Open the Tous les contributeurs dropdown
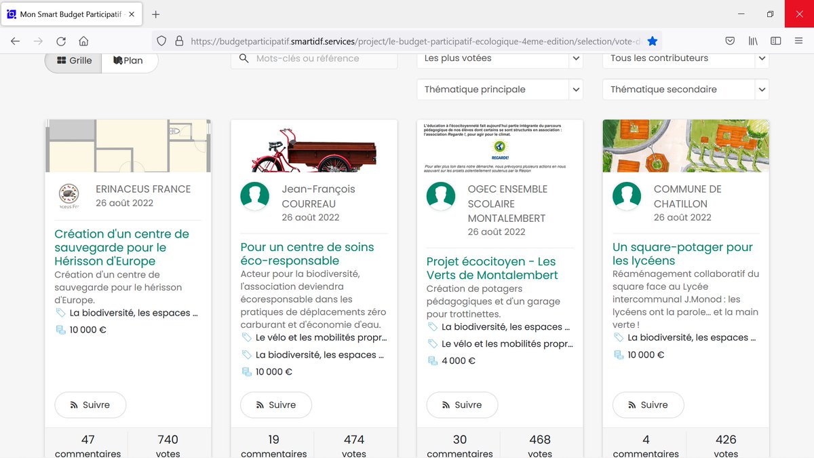 685,59
